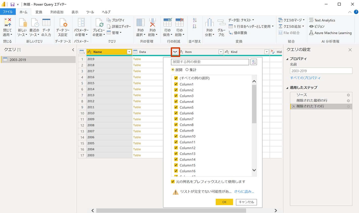Open help with the question mark icon

pyautogui.click(x=356, y=12)
